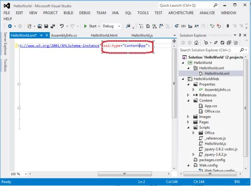Expand the Images folder

tap(188, 117)
